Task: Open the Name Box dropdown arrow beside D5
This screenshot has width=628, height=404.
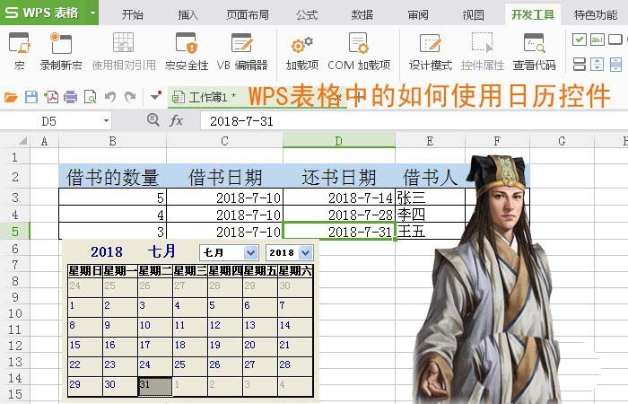Action: point(106,120)
